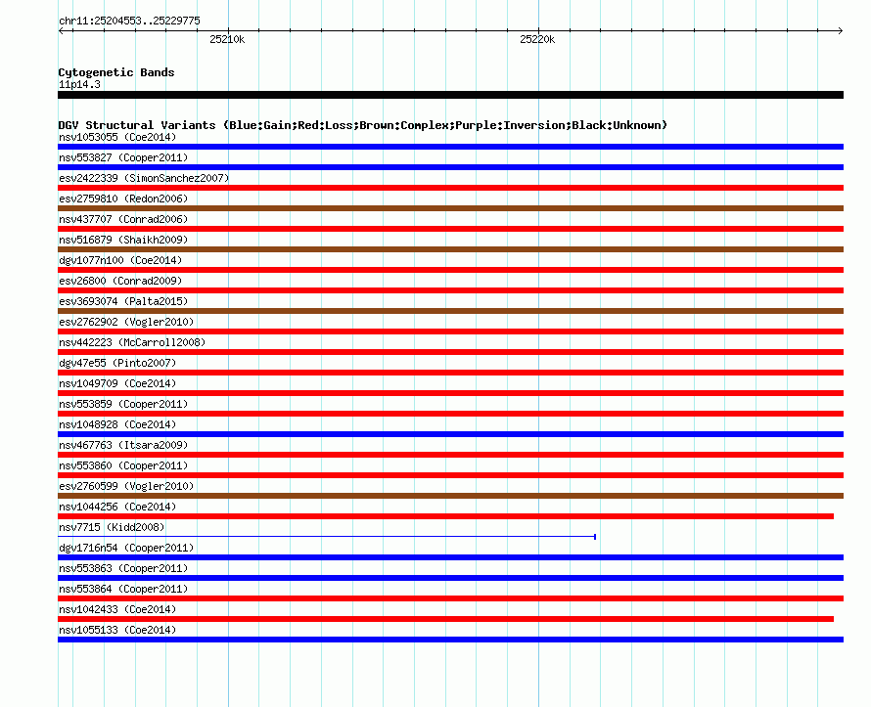The width and height of the screenshot is (871, 707).
Task: Click esv2759810 (Redon2006) label
Action: [x=123, y=199]
